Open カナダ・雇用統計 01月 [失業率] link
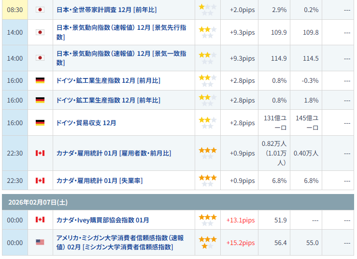The height and width of the screenshot is (259, 357). pyautogui.click(x=100, y=181)
